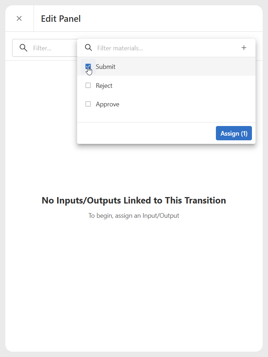Click the search icon beside Filter materials
The image size is (268, 357).
click(x=88, y=48)
